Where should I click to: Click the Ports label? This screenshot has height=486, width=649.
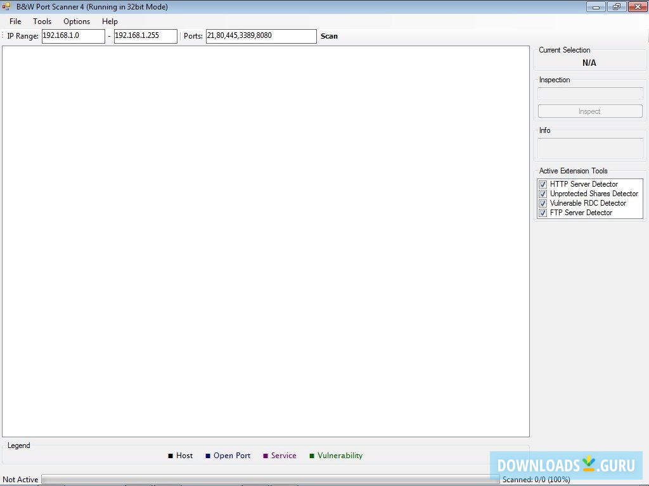193,36
